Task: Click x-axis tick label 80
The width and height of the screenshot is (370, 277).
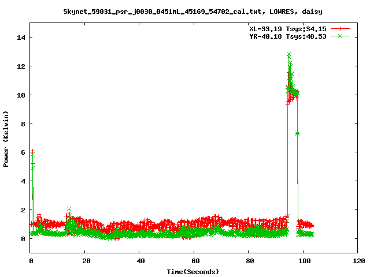Action: click(x=250, y=261)
